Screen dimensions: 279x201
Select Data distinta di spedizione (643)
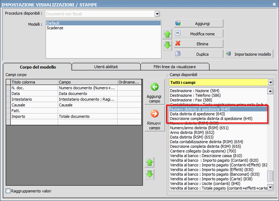pyautogui.click(x=218, y=114)
